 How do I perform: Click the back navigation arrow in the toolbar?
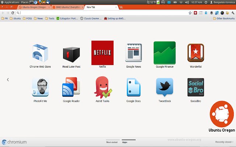click(3, 13)
